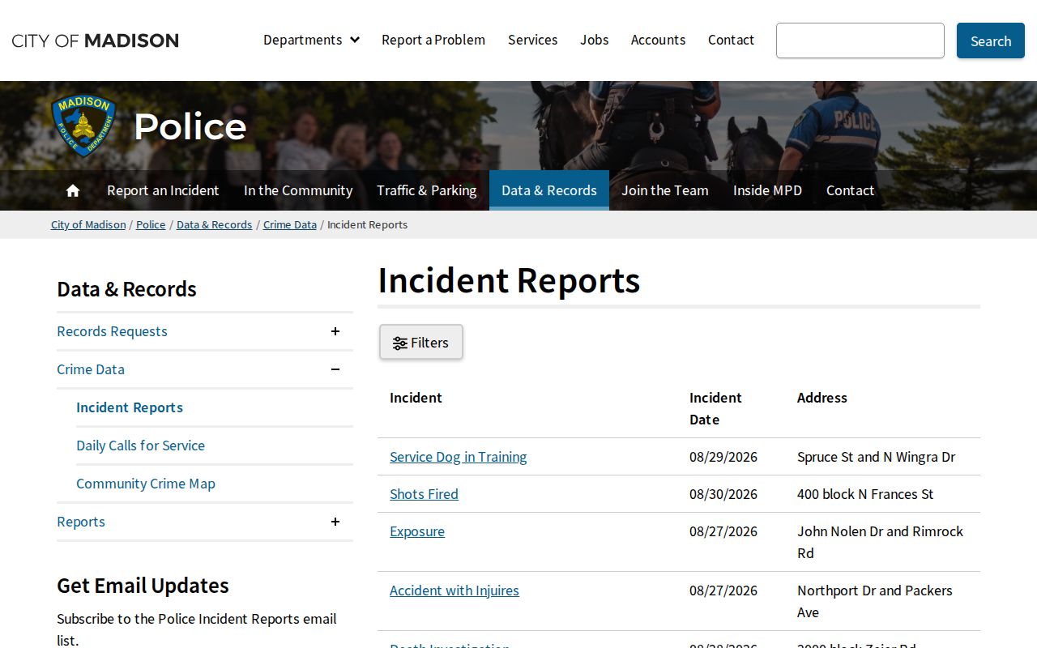1037x648 pixels.
Task: Open Report a Problem in top menu
Action: point(433,40)
